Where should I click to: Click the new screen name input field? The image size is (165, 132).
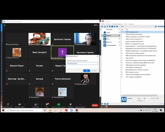(82, 63)
